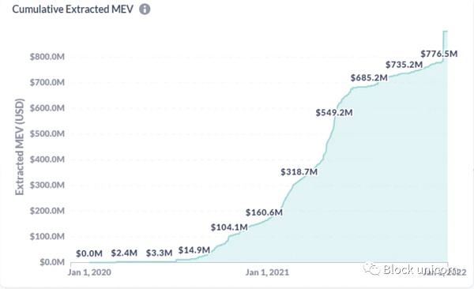Click the Jan 1, 2021 axis label
The width and height of the screenshot is (474, 289).
[267, 272]
